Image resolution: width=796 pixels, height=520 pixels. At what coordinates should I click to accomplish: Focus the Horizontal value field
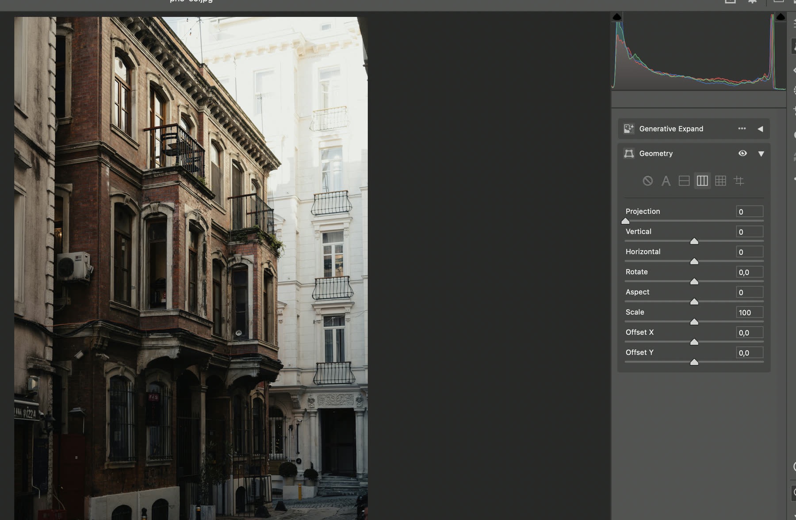pyautogui.click(x=750, y=252)
